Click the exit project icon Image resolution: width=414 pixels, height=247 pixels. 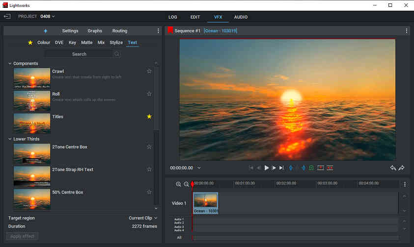(7, 17)
